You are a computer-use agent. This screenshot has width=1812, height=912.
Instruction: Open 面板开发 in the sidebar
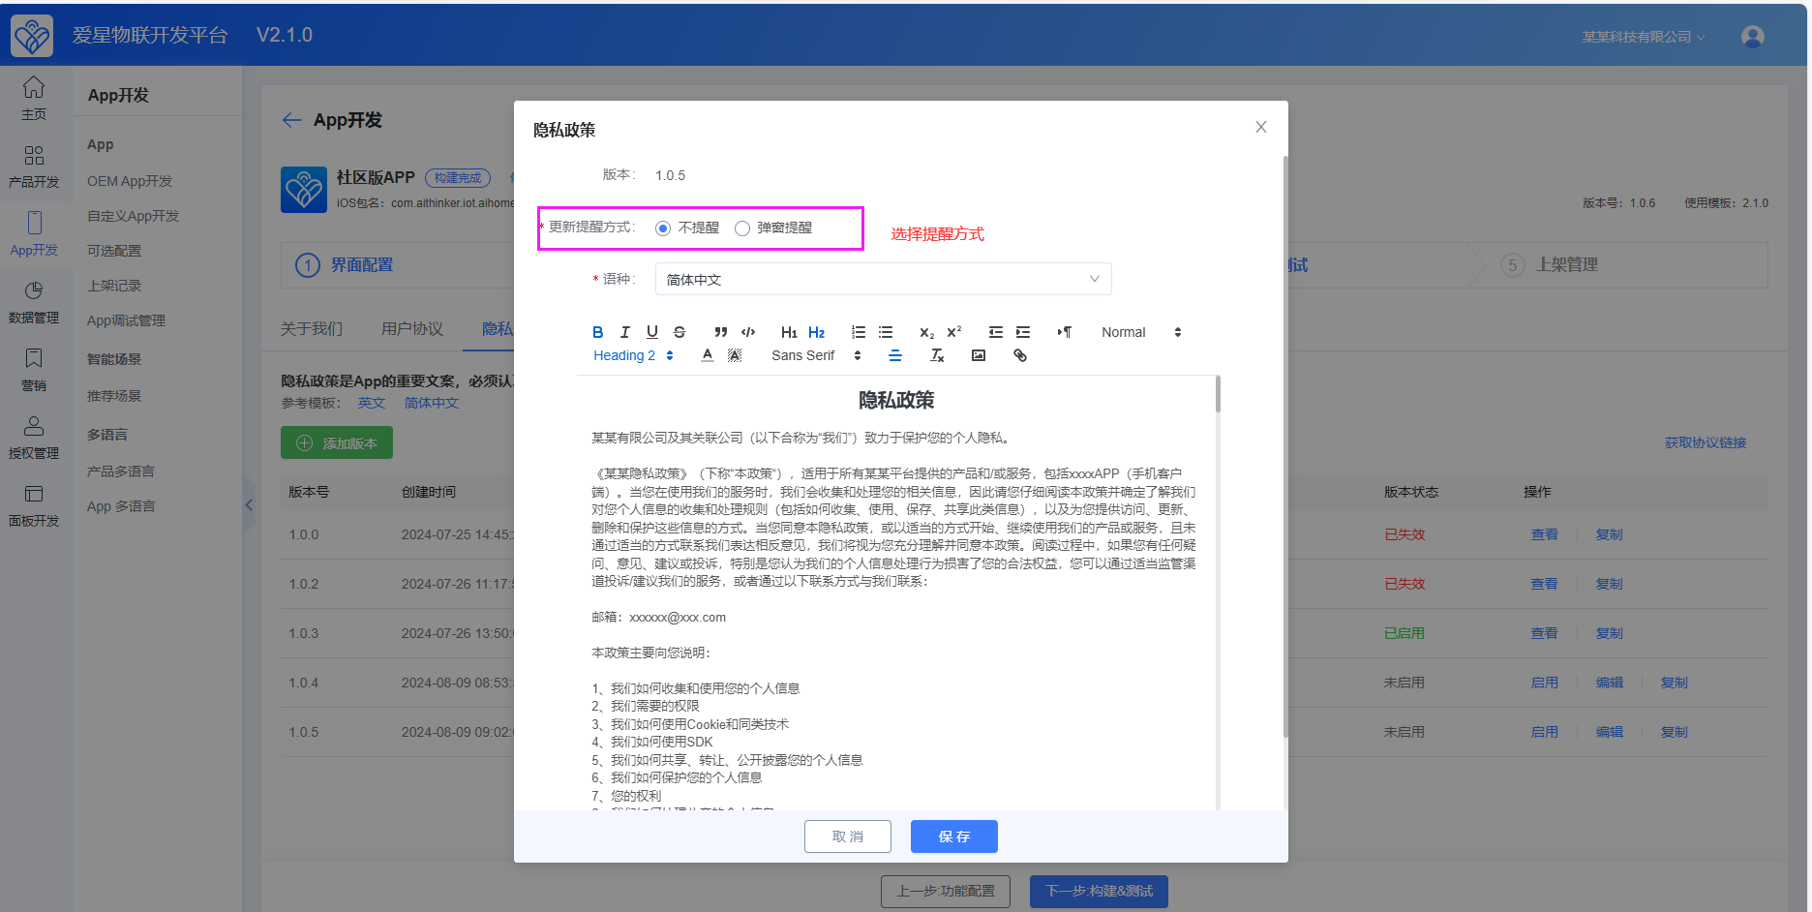coord(34,505)
